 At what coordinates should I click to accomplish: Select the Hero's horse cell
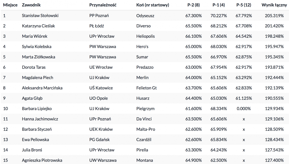pyautogui.click(x=142, y=47)
